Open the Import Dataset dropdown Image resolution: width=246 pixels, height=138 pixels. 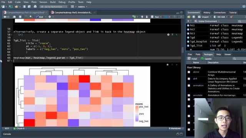pyautogui.click(x=205, y=17)
